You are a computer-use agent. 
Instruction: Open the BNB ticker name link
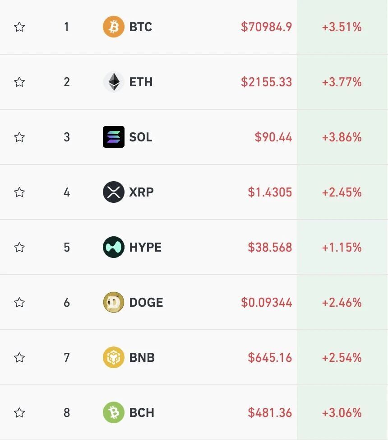142,357
